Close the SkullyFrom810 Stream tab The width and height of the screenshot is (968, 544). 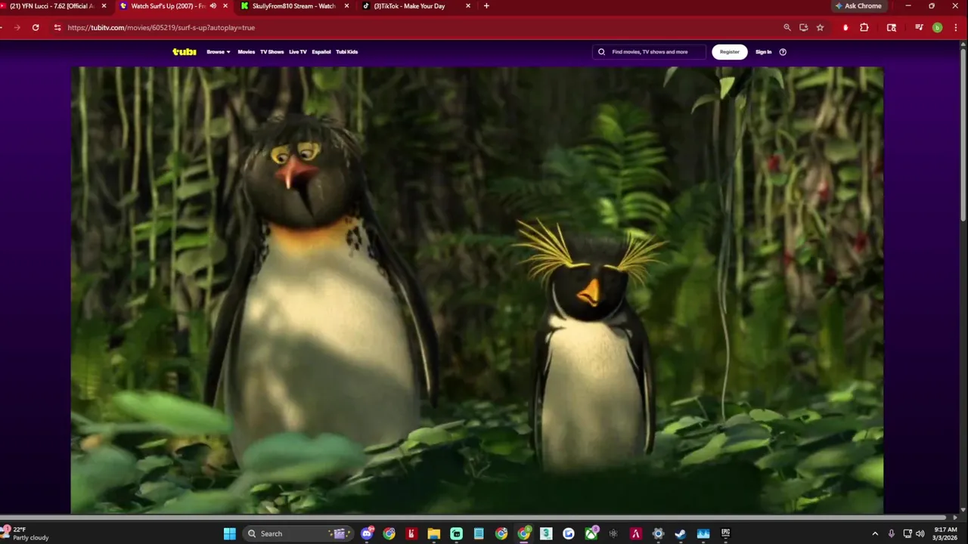click(x=346, y=6)
